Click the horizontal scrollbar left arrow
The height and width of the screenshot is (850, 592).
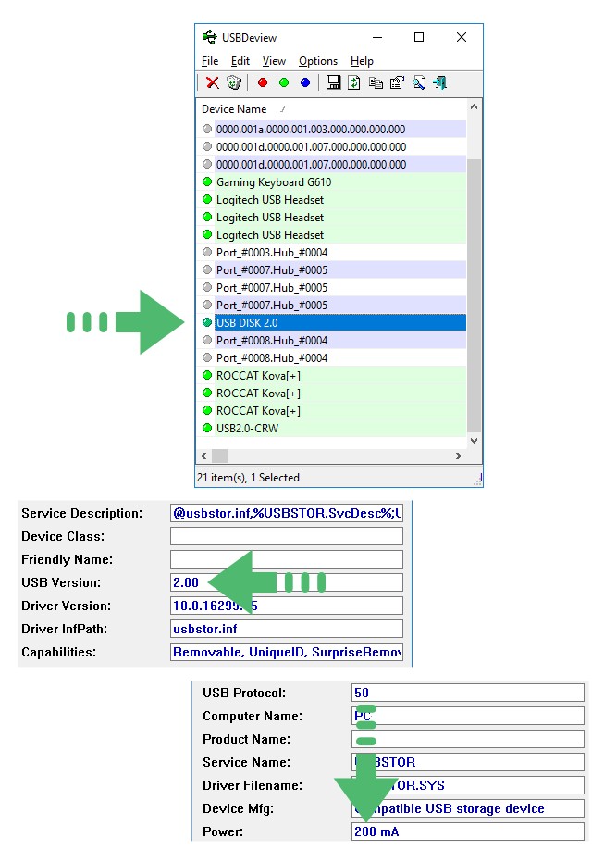click(203, 456)
